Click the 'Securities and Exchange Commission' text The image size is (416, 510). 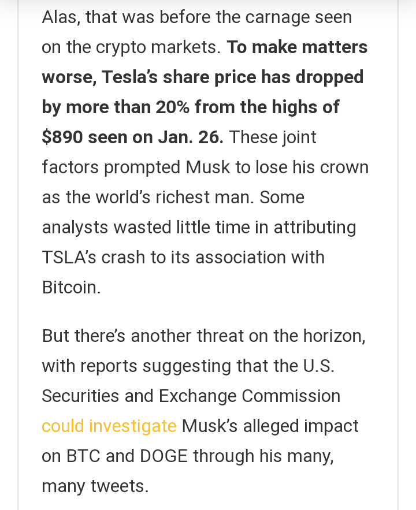tap(191, 396)
